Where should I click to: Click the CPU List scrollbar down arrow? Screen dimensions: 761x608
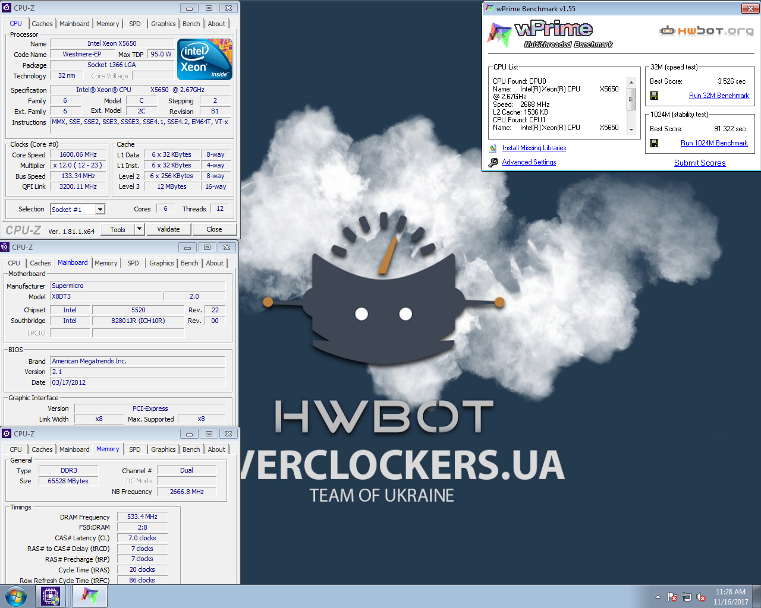(631, 129)
